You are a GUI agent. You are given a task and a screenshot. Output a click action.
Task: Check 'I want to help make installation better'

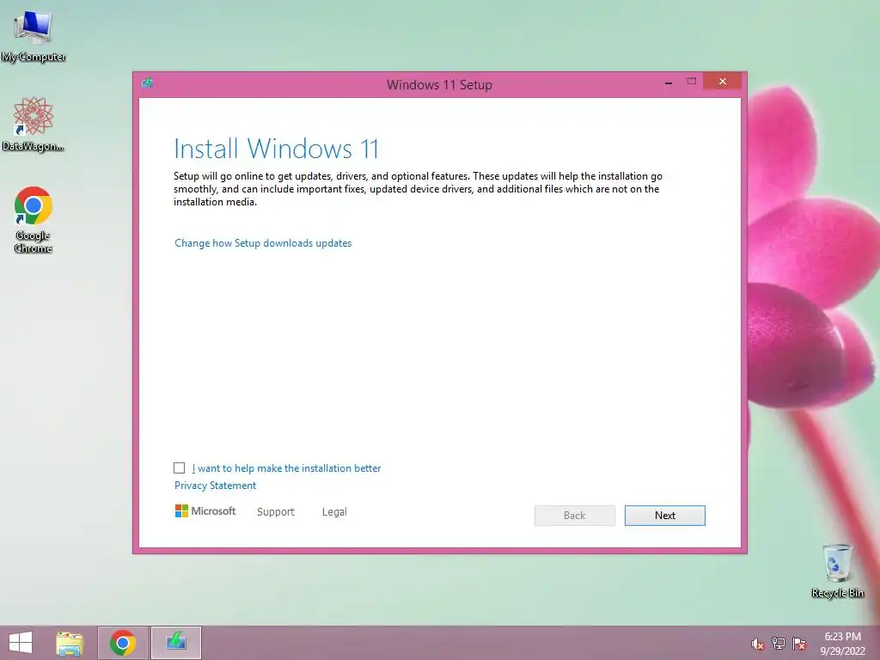click(179, 468)
